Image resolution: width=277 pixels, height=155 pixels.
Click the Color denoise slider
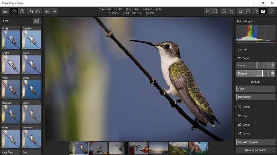[x=256, y=89]
